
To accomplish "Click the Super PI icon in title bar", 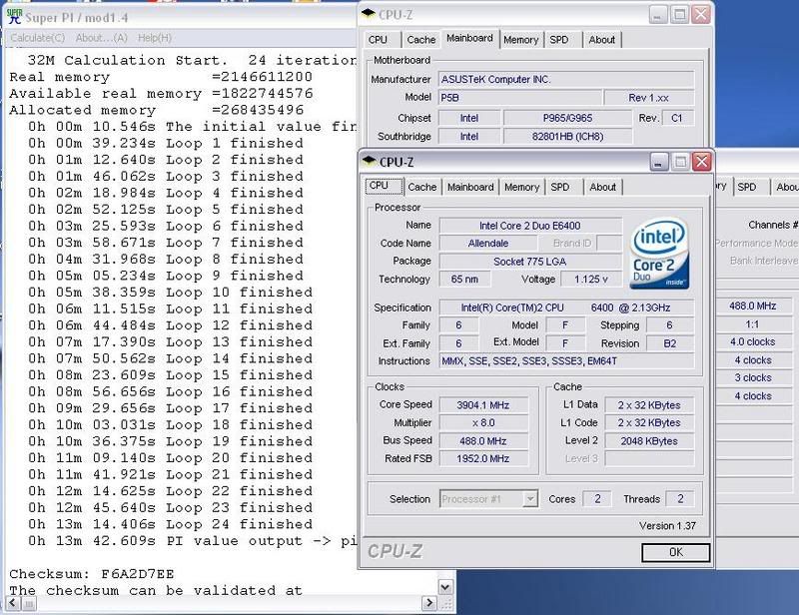I will [x=14, y=18].
